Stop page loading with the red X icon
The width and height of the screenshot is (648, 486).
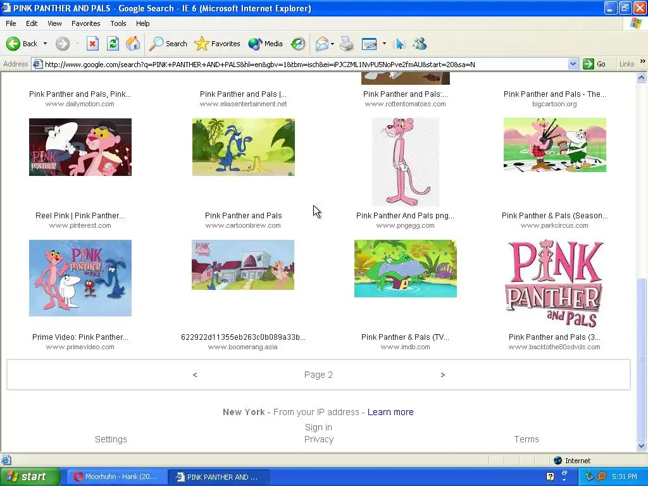click(x=92, y=44)
